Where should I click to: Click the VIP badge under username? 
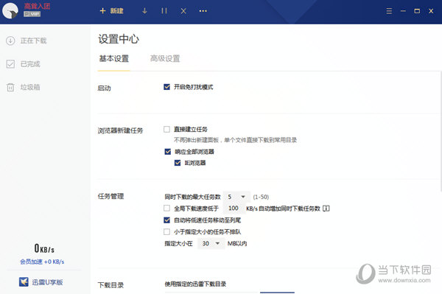(32, 14)
